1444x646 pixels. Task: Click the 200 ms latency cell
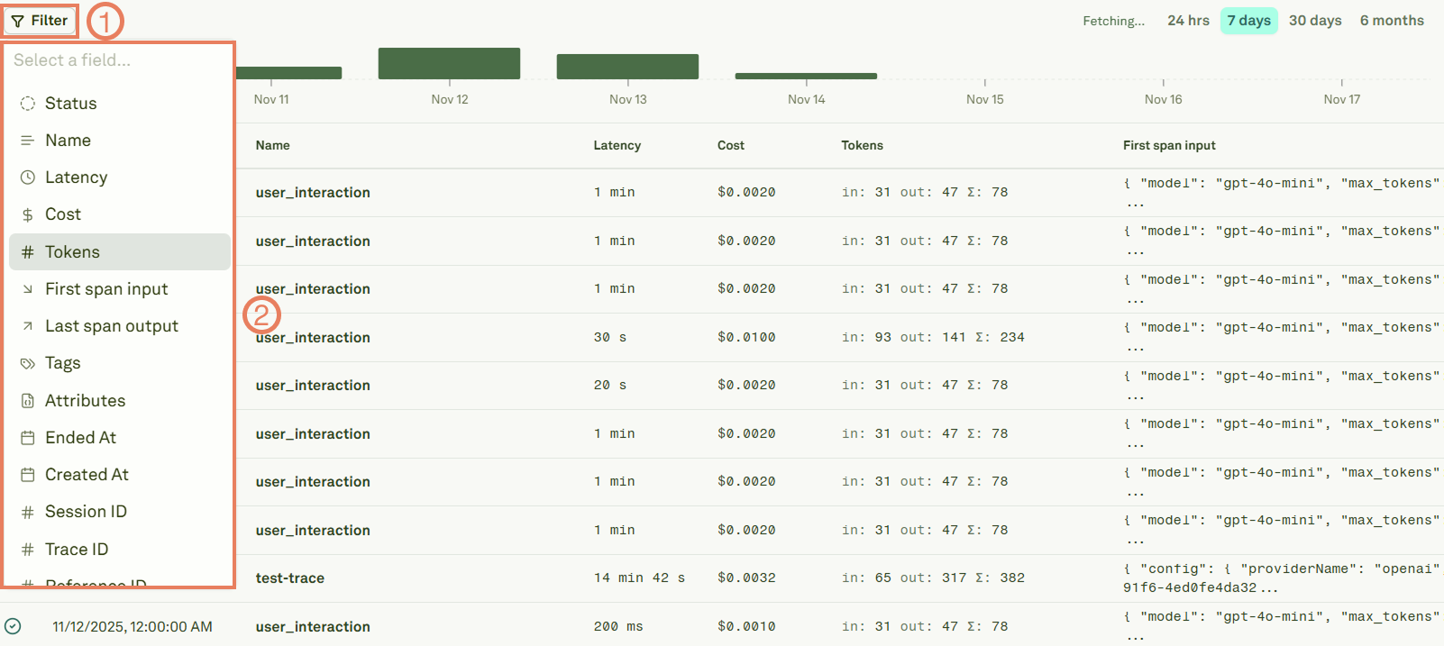click(618, 626)
